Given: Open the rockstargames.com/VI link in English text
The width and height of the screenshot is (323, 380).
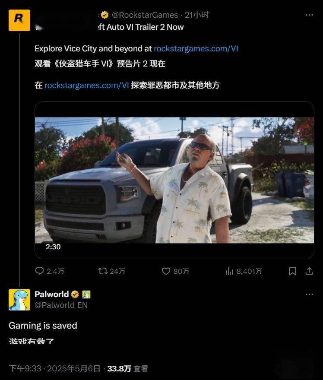Looking at the screenshot, I should pyautogui.click(x=196, y=49).
